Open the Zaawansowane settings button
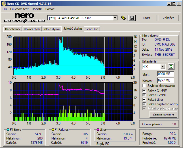Viewport: 183px width, 148px height. point(163,114)
